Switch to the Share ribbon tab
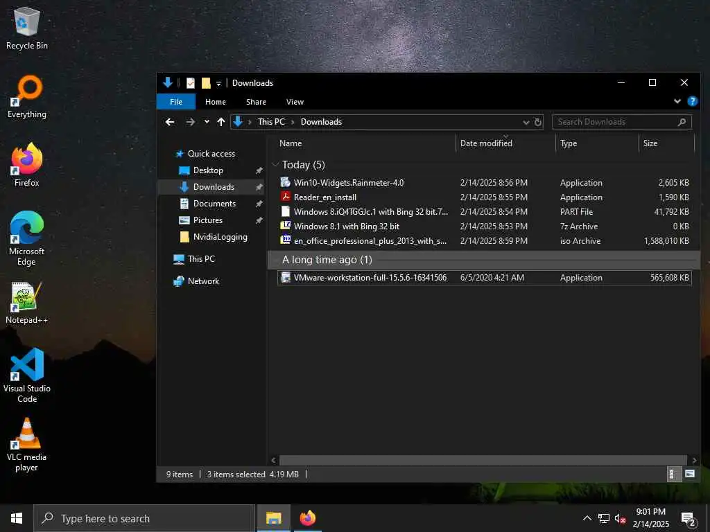This screenshot has height=532, width=710. tap(257, 102)
